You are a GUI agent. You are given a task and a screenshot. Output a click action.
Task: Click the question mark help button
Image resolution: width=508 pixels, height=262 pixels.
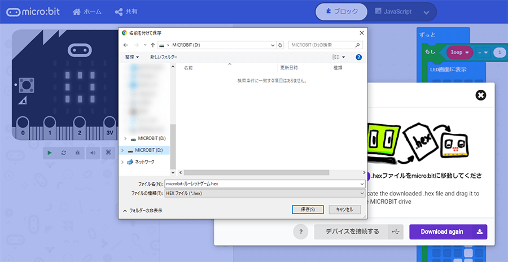(x=301, y=232)
